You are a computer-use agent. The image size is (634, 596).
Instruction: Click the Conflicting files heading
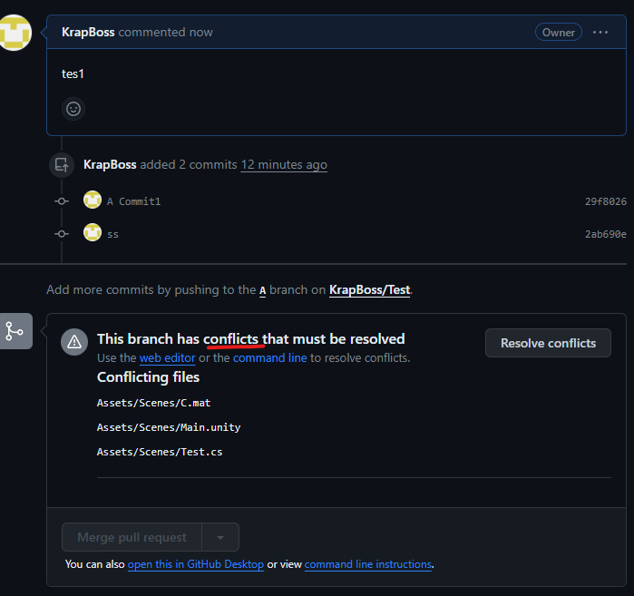coord(148,377)
